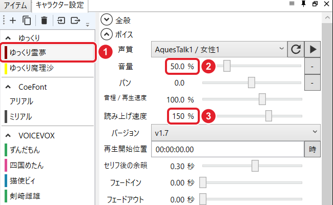Reload voice with the refresh icon
333x205 pixels.
click(x=296, y=49)
